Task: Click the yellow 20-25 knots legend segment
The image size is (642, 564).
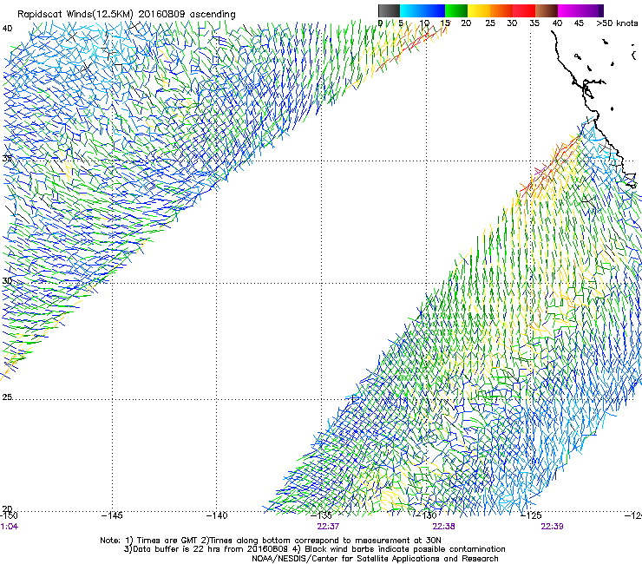Action: click(x=479, y=10)
